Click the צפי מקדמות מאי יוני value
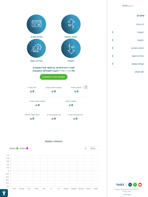Screen dimensions: 148x197 pyautogui.click(x=54, y=119)
